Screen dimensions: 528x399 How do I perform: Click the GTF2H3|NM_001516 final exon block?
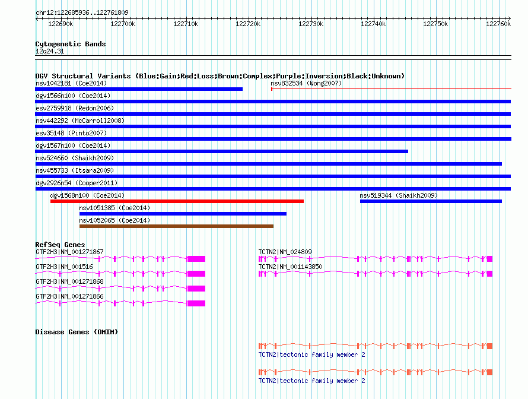tap(196, 274)
